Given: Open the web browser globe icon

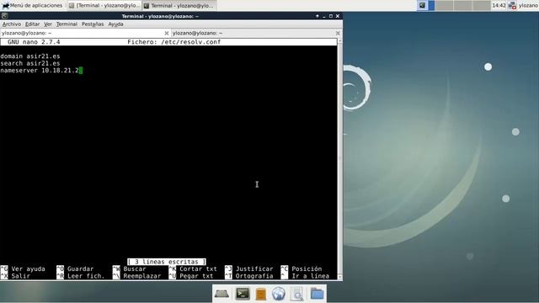Looking at the screenshot, I should pos(279,294).
